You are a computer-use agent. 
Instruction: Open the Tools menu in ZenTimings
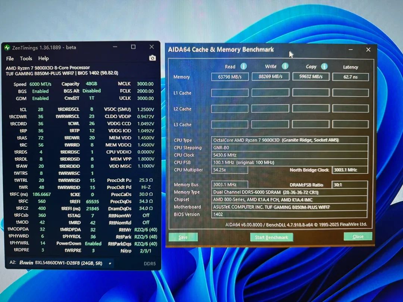26,59
